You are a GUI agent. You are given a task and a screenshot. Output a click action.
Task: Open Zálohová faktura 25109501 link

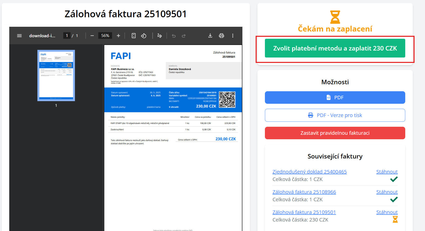pos(304,212)
